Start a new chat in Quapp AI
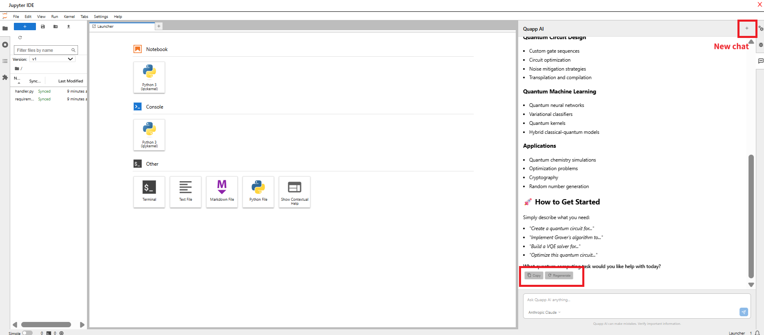764x335 pixels. [747, 29]
